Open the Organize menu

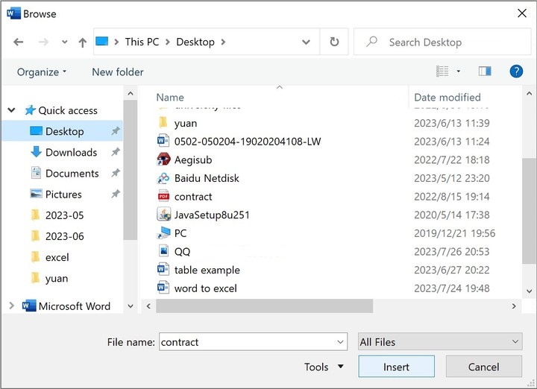(42, 72)
